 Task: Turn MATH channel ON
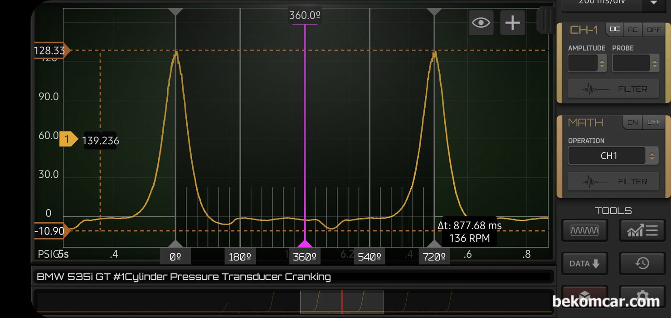coord(632,122)
